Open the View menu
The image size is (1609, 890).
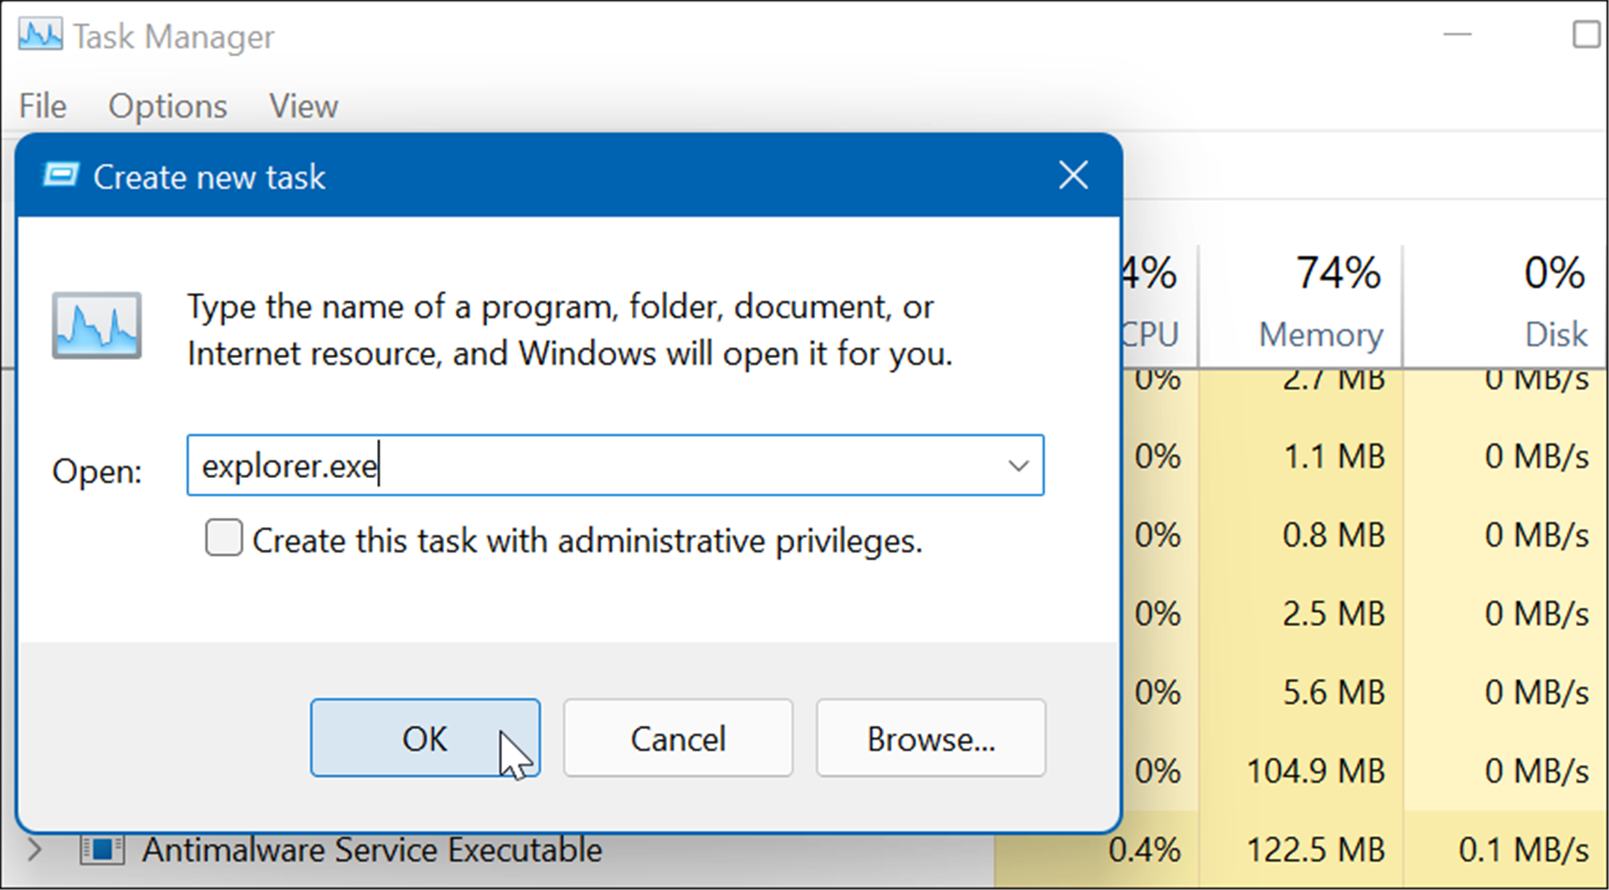pyautogui.click(x=303, y=106)
